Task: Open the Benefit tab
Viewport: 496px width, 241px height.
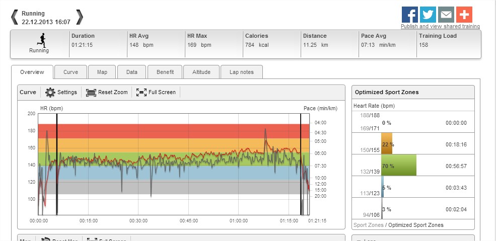Action: (165, 72)
